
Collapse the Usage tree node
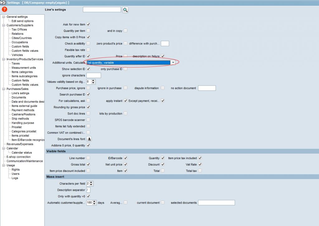(x=3, y=165)
